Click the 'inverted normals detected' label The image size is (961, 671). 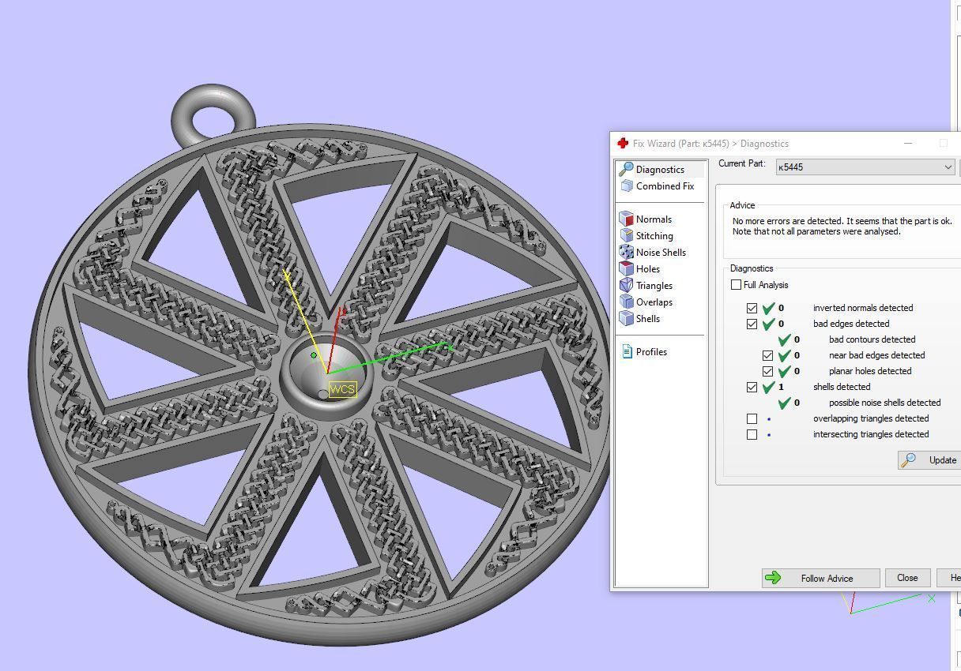863,308
